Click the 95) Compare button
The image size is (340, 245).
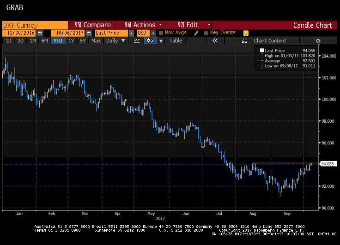(92, 25)
